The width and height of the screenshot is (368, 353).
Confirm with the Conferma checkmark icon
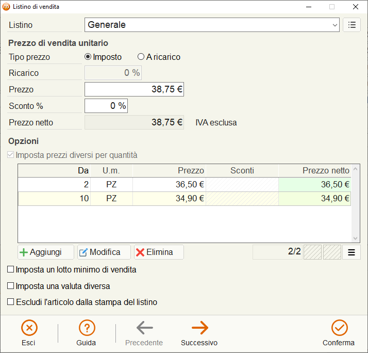tap(339, 328)
